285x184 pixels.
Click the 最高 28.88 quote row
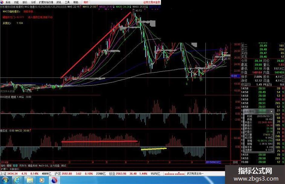coord(252,65)
